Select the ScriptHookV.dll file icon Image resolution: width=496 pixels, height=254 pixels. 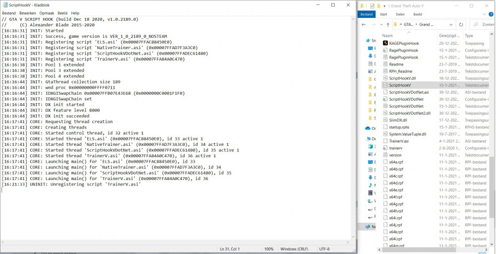385,78
